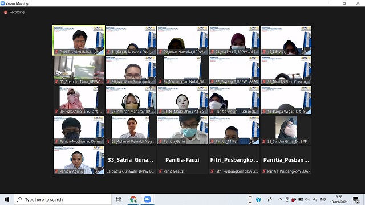
Task: Click the Type here to search box
Action: click(x=63, y=199)
